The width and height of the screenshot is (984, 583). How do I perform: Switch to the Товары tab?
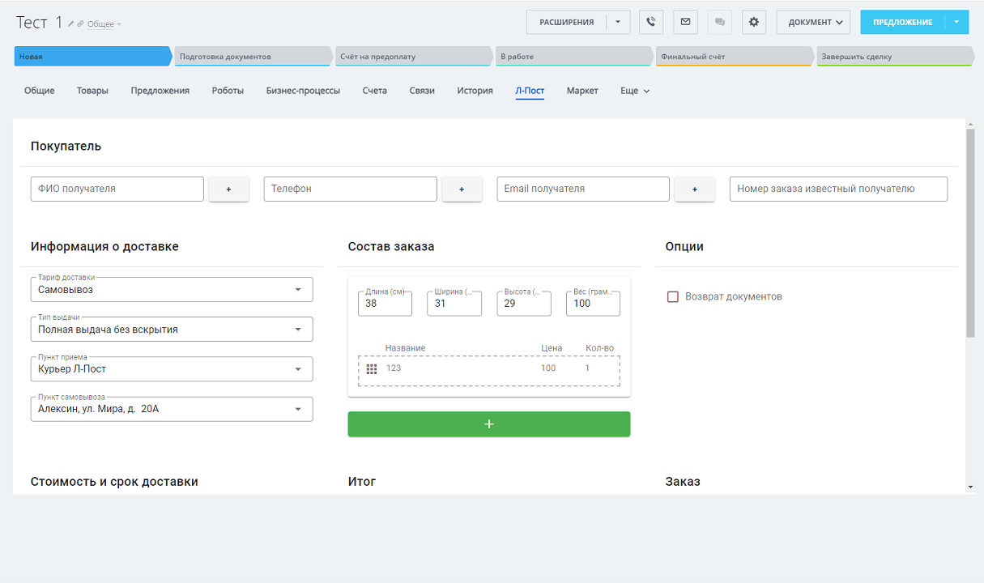(92, 91)
